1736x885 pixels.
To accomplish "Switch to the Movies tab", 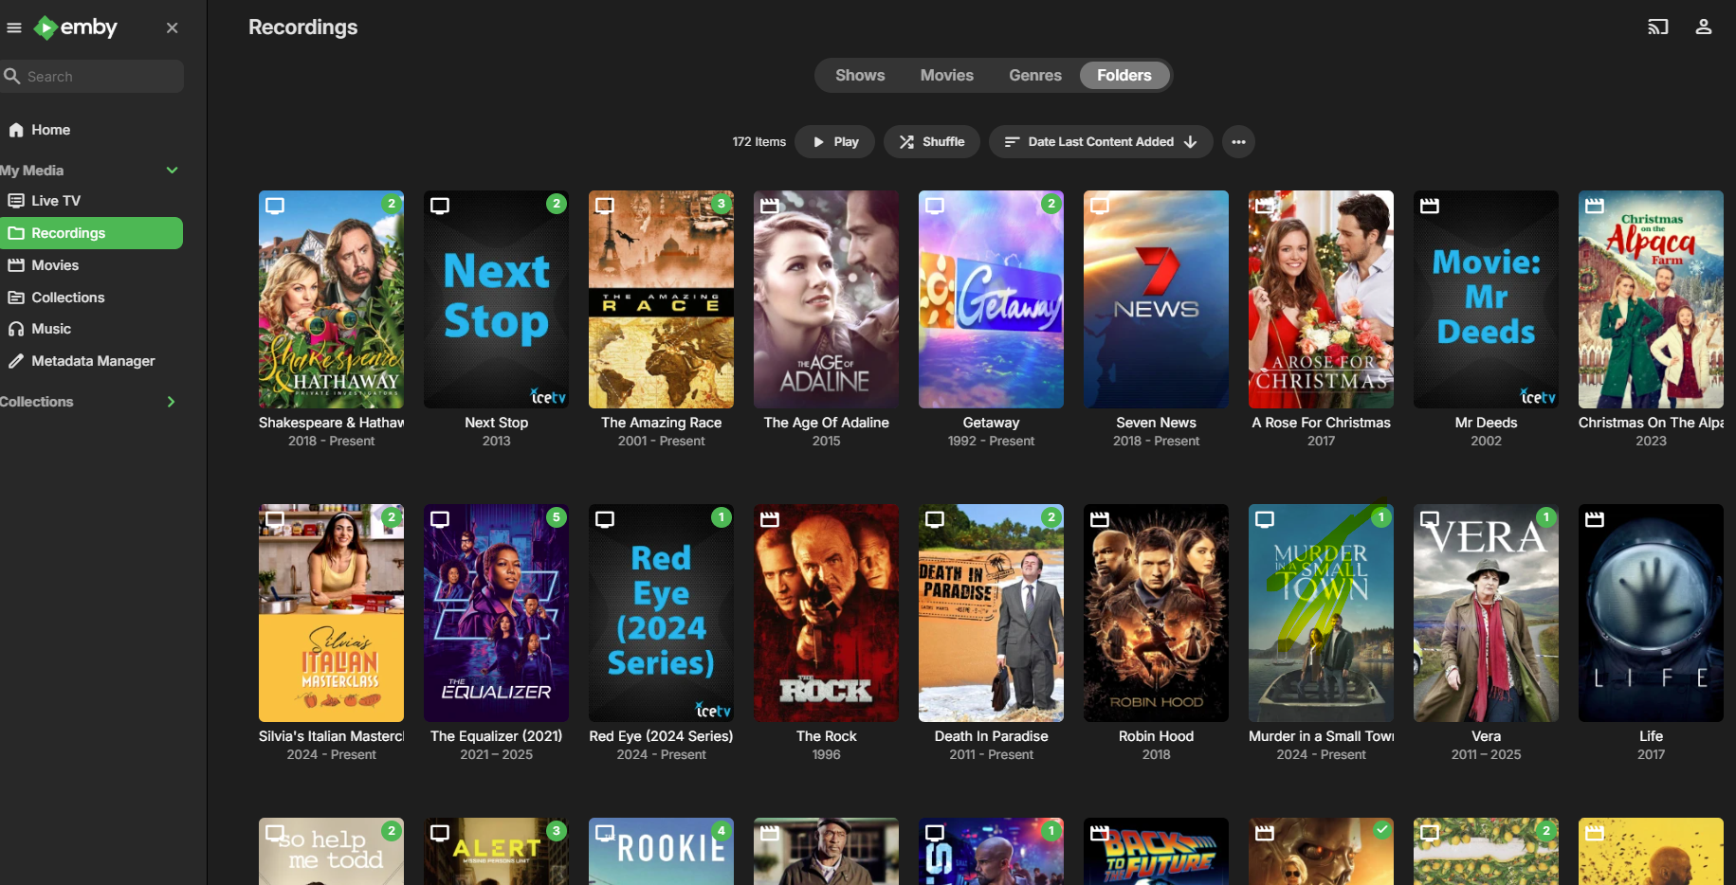I will [947, 76].
